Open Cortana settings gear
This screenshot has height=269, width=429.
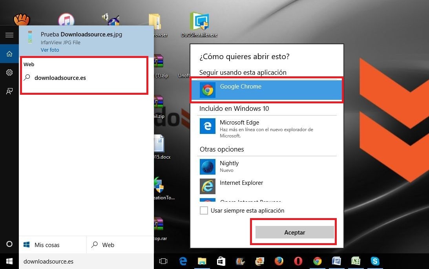9,72
